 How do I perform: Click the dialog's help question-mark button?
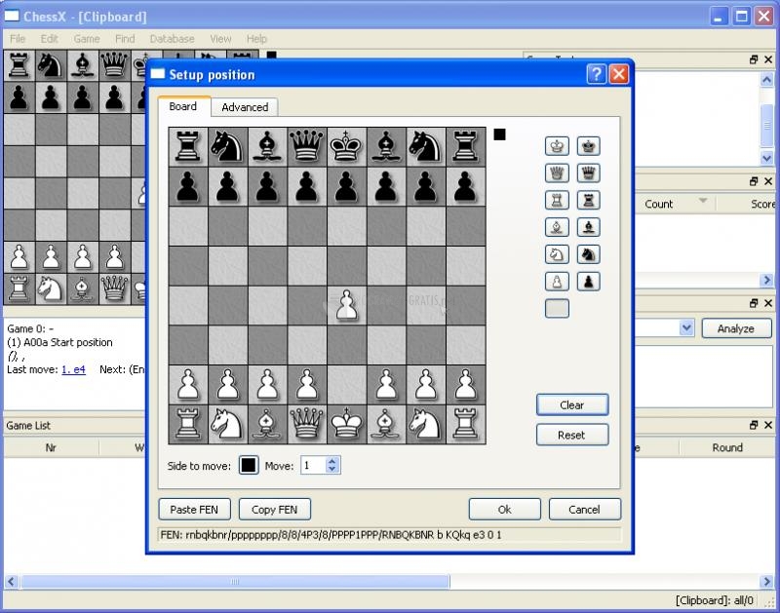[x=597, y=75]
